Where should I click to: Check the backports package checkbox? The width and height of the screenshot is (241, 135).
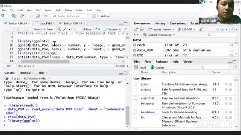135,103
